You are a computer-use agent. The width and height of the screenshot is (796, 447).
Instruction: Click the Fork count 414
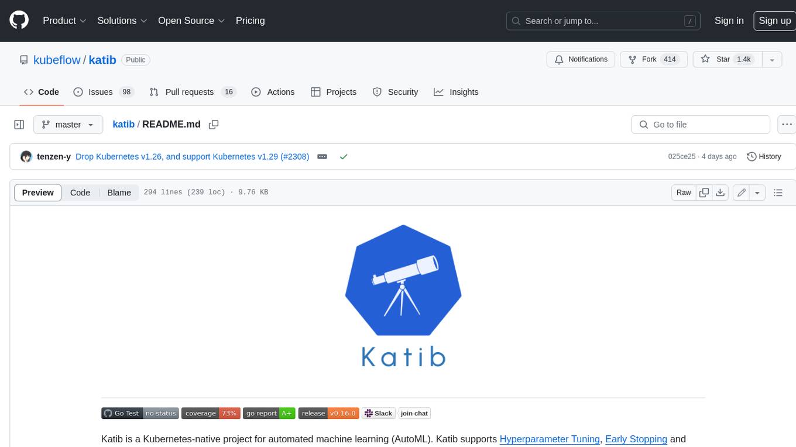[x=670, y=59]
